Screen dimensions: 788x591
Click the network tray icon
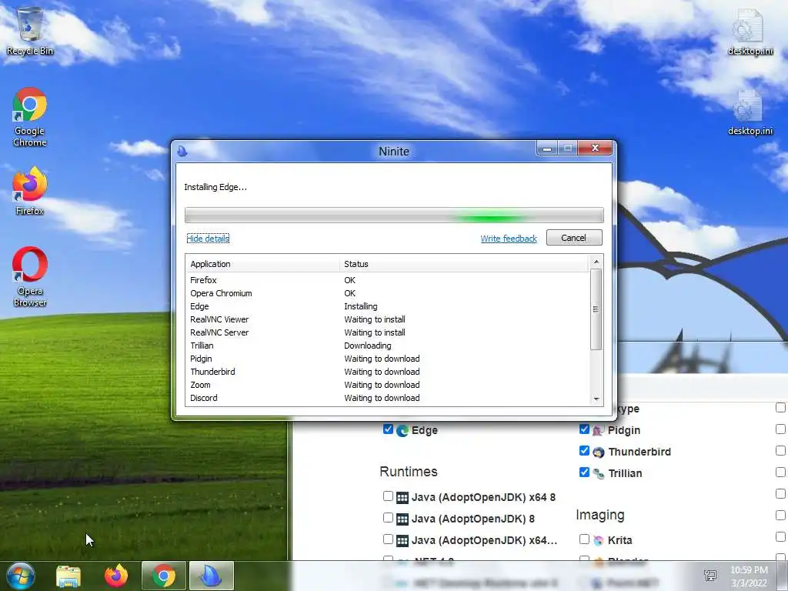tap(710, 576)
